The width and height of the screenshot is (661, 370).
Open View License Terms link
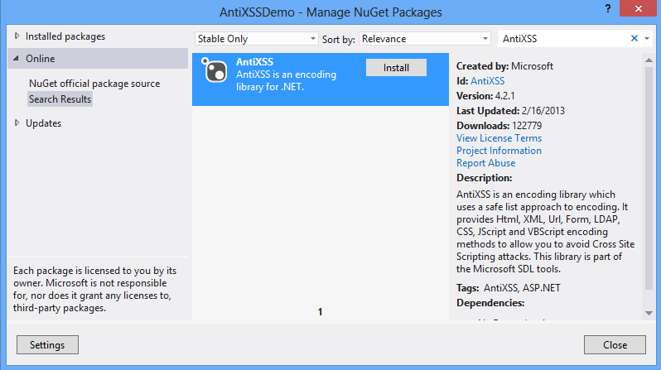pyautogui.click(x=499, y=138)
